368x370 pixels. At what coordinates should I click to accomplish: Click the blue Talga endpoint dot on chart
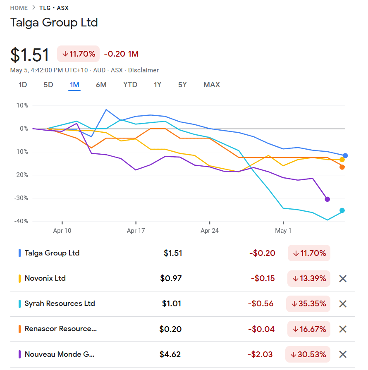click(345, 156)
